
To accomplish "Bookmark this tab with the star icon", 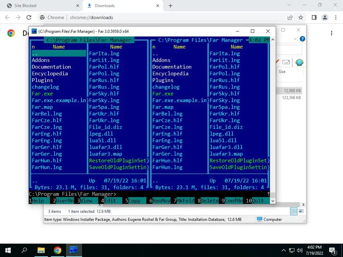I will click(x=301, y=17).
